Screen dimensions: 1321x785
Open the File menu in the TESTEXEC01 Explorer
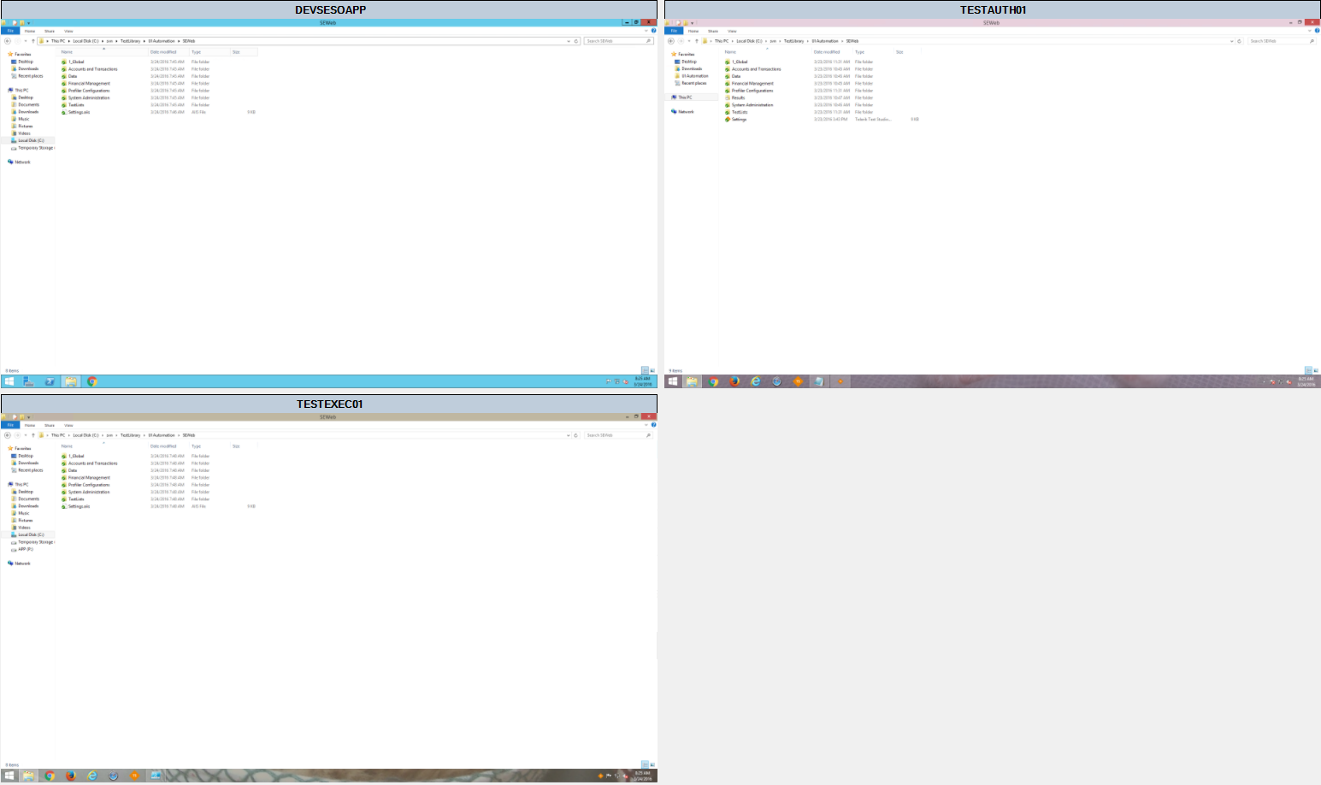10,425
